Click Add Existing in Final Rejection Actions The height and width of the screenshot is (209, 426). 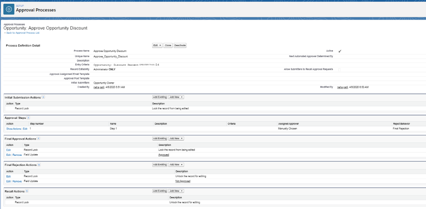[160, 165]
